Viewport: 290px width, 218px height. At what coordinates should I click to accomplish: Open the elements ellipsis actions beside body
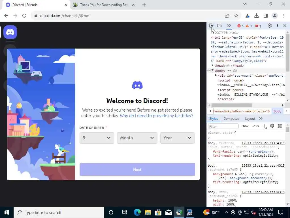(x=209, y=71)
